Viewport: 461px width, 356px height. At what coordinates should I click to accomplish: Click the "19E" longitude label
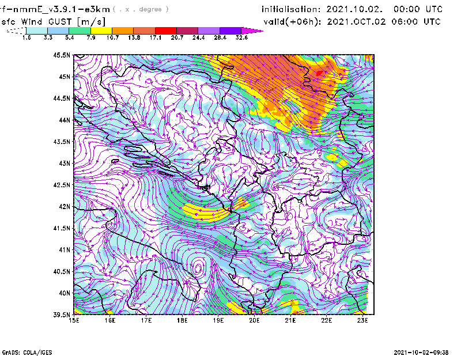tap(218, 320)
